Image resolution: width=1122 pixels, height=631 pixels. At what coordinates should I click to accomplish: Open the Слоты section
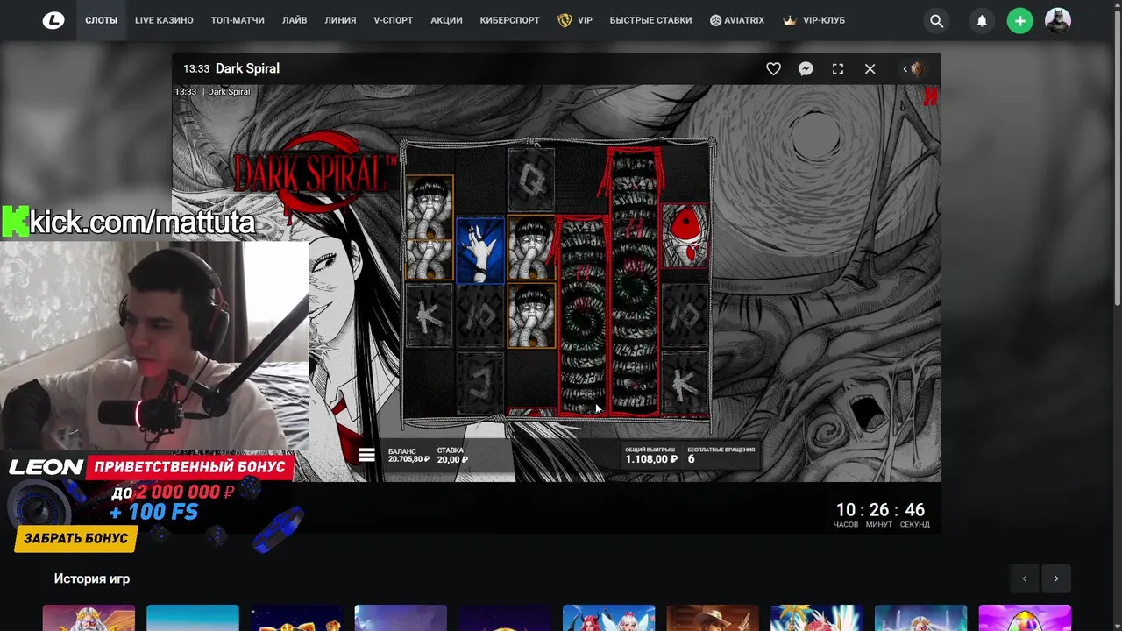(101, 20)
